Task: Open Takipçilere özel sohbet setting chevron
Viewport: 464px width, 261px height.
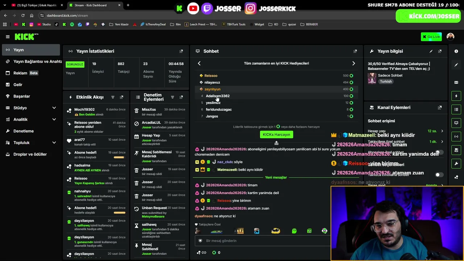Action: 442,142
